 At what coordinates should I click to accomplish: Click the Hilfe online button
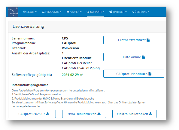[134, 57]
